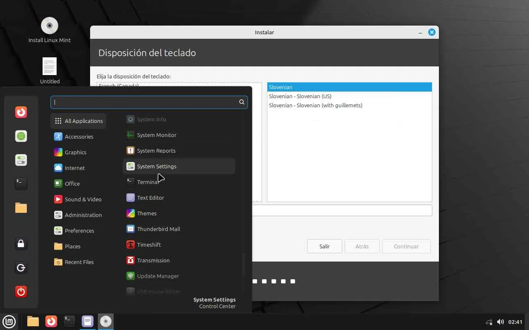Open Timeshift from the applications list

[x=179, y=245]
